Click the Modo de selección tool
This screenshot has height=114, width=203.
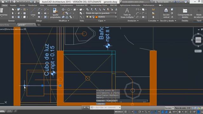[x=199, y=13]
